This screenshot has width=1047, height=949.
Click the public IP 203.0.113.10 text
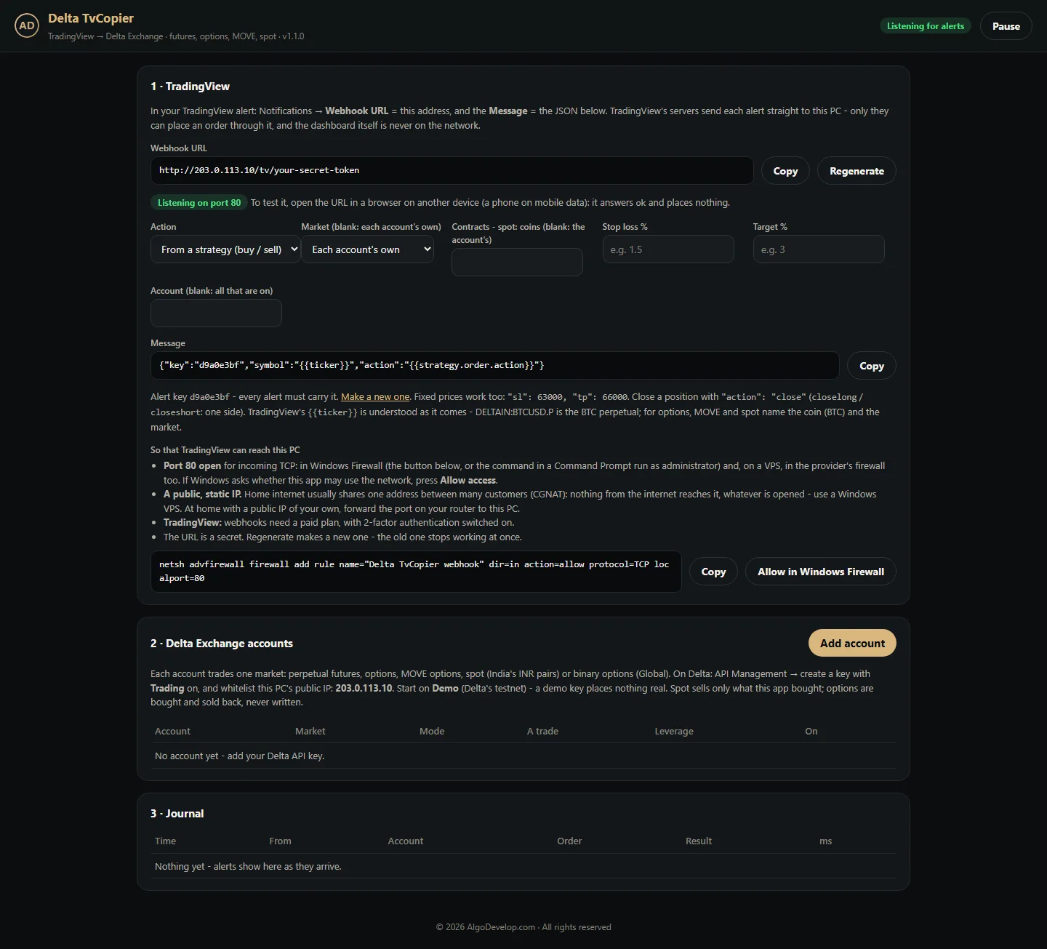tap(364, 688)
